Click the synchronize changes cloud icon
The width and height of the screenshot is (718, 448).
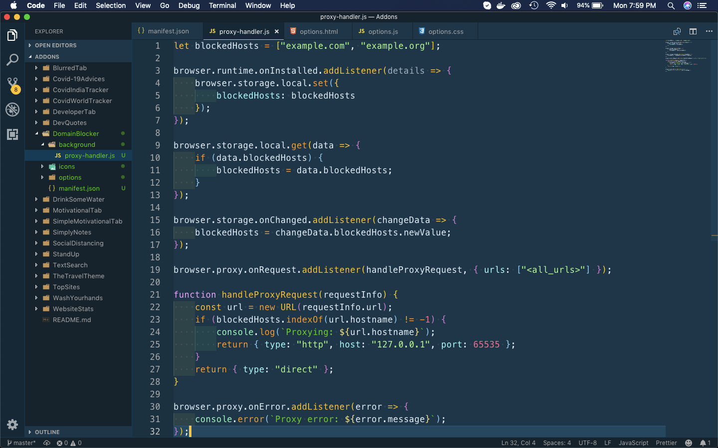[x=47, y=443]
